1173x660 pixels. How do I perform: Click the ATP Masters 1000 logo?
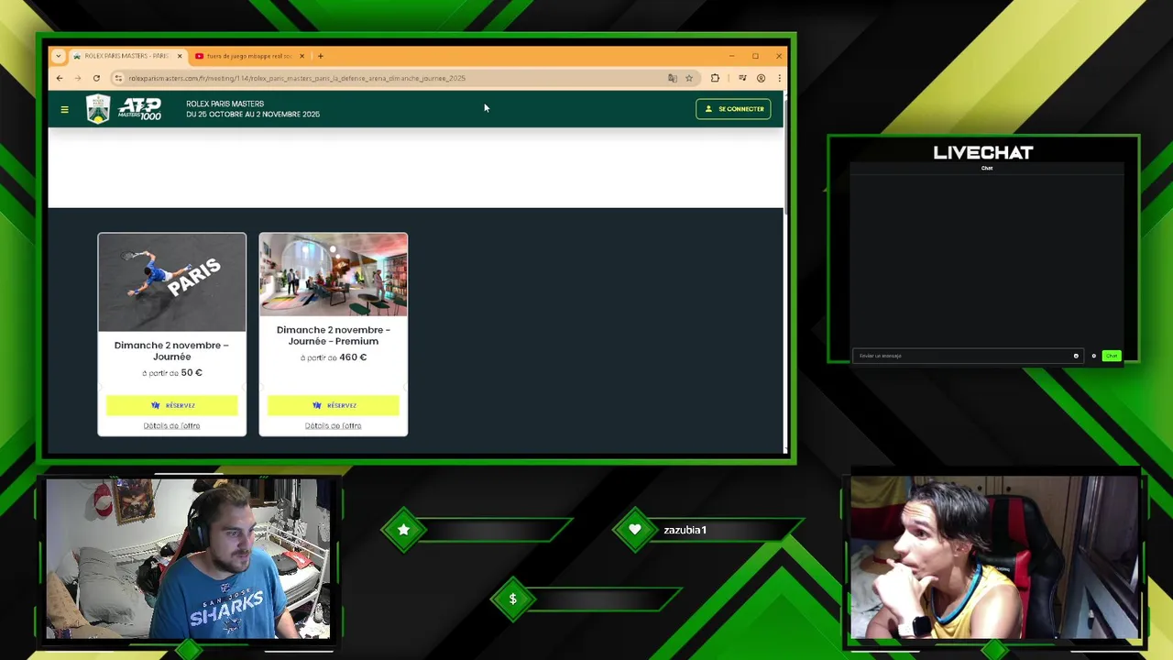point(139,109)
